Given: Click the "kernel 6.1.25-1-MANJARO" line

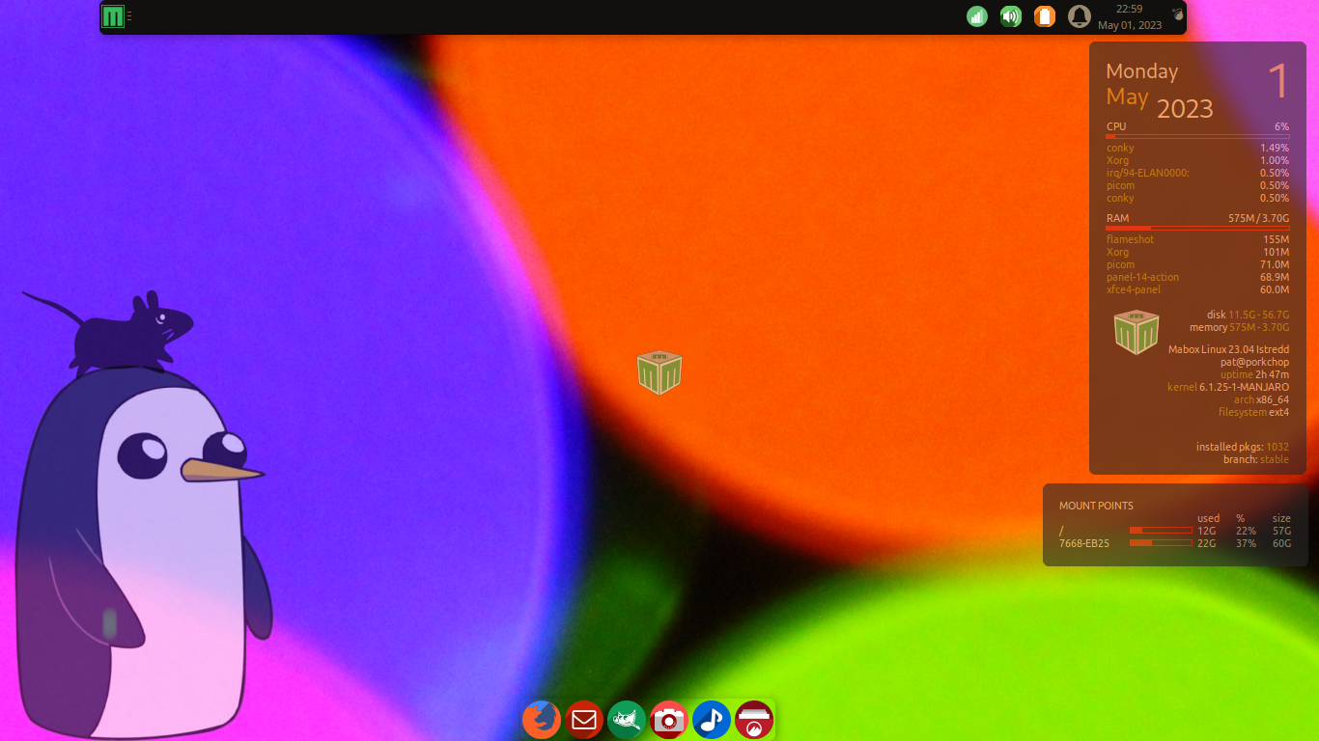Looking at the screenshot, I should pos(1228,387).
